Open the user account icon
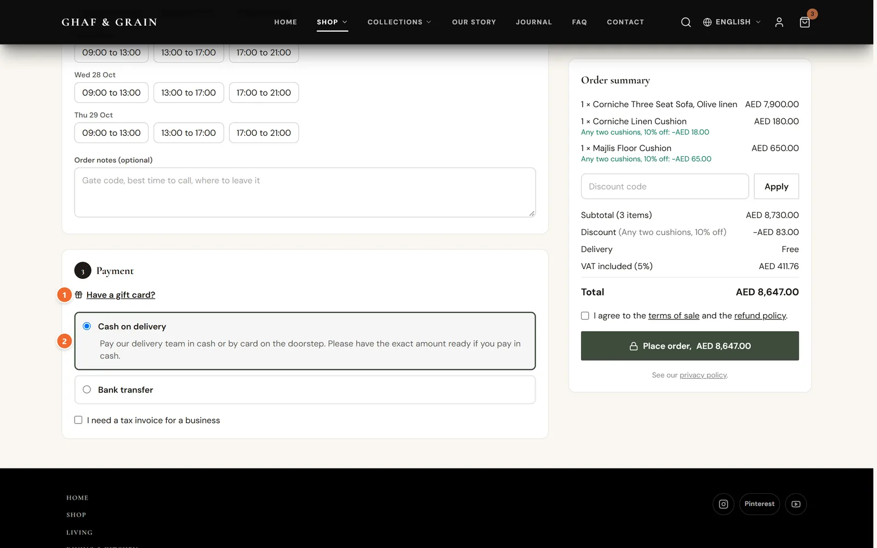The image size is (877, 548). [779, 22]
